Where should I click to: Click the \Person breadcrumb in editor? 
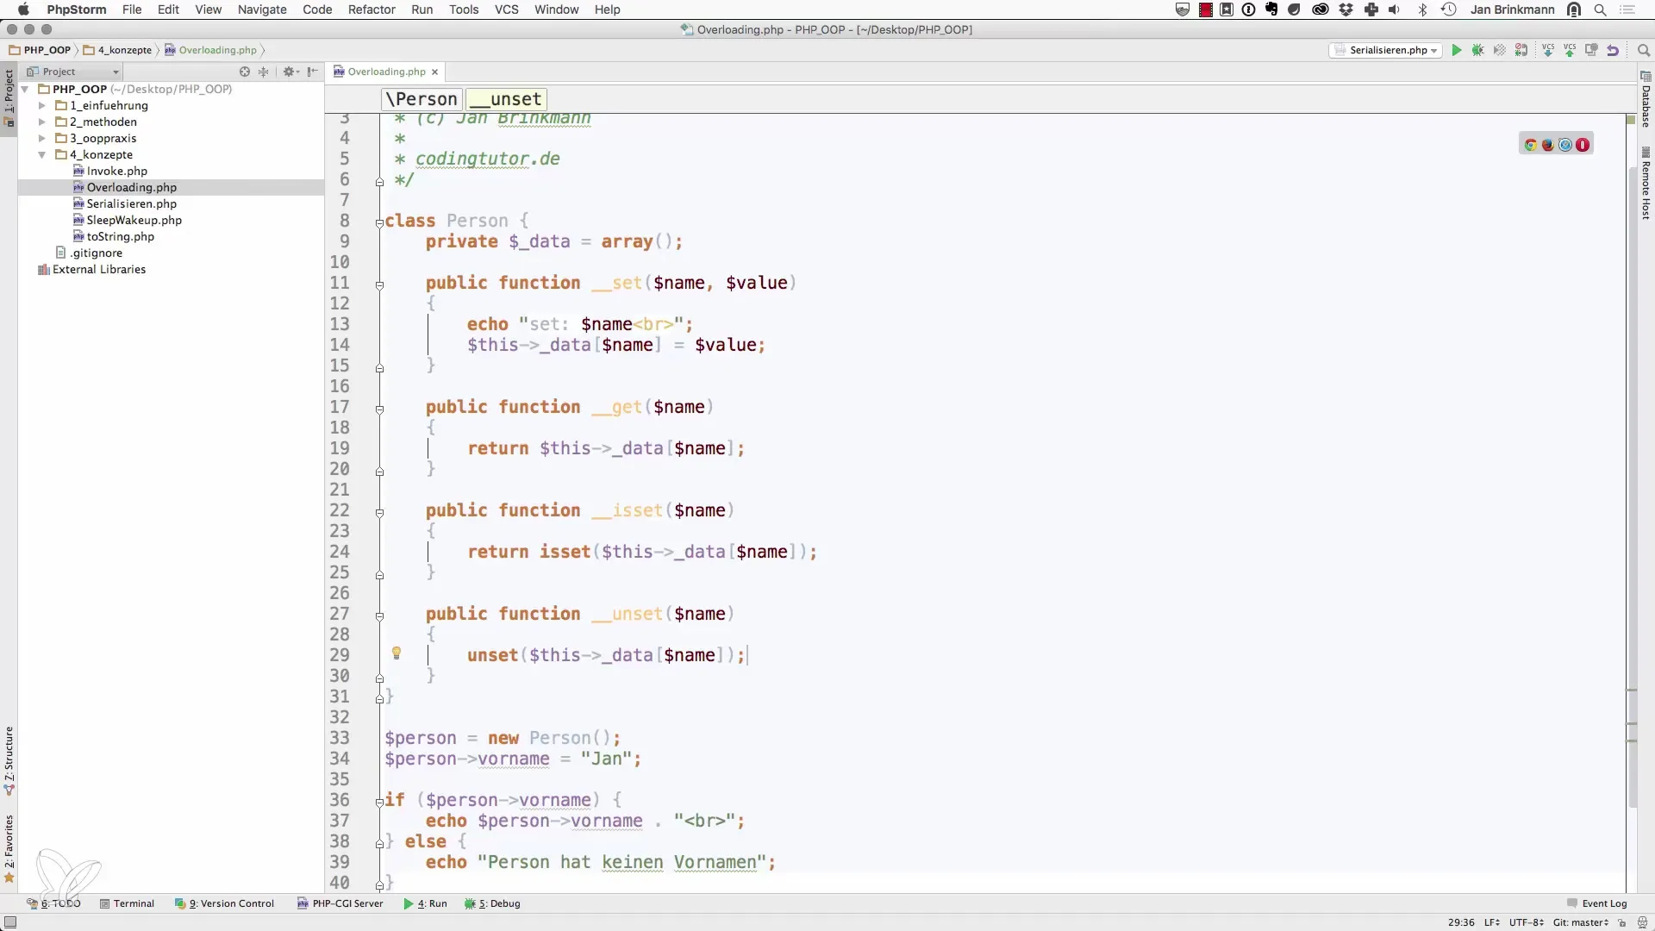421,99
